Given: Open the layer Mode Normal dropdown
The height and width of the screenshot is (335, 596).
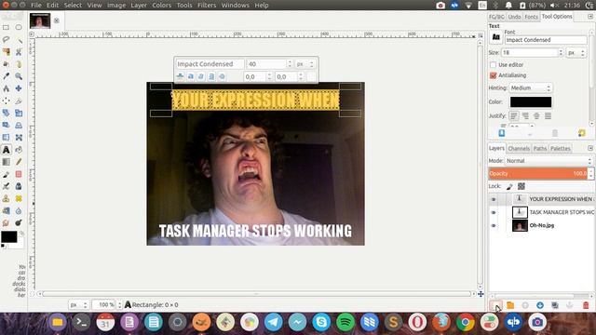Looking at the screenshot, I should [x=549, y=161].
